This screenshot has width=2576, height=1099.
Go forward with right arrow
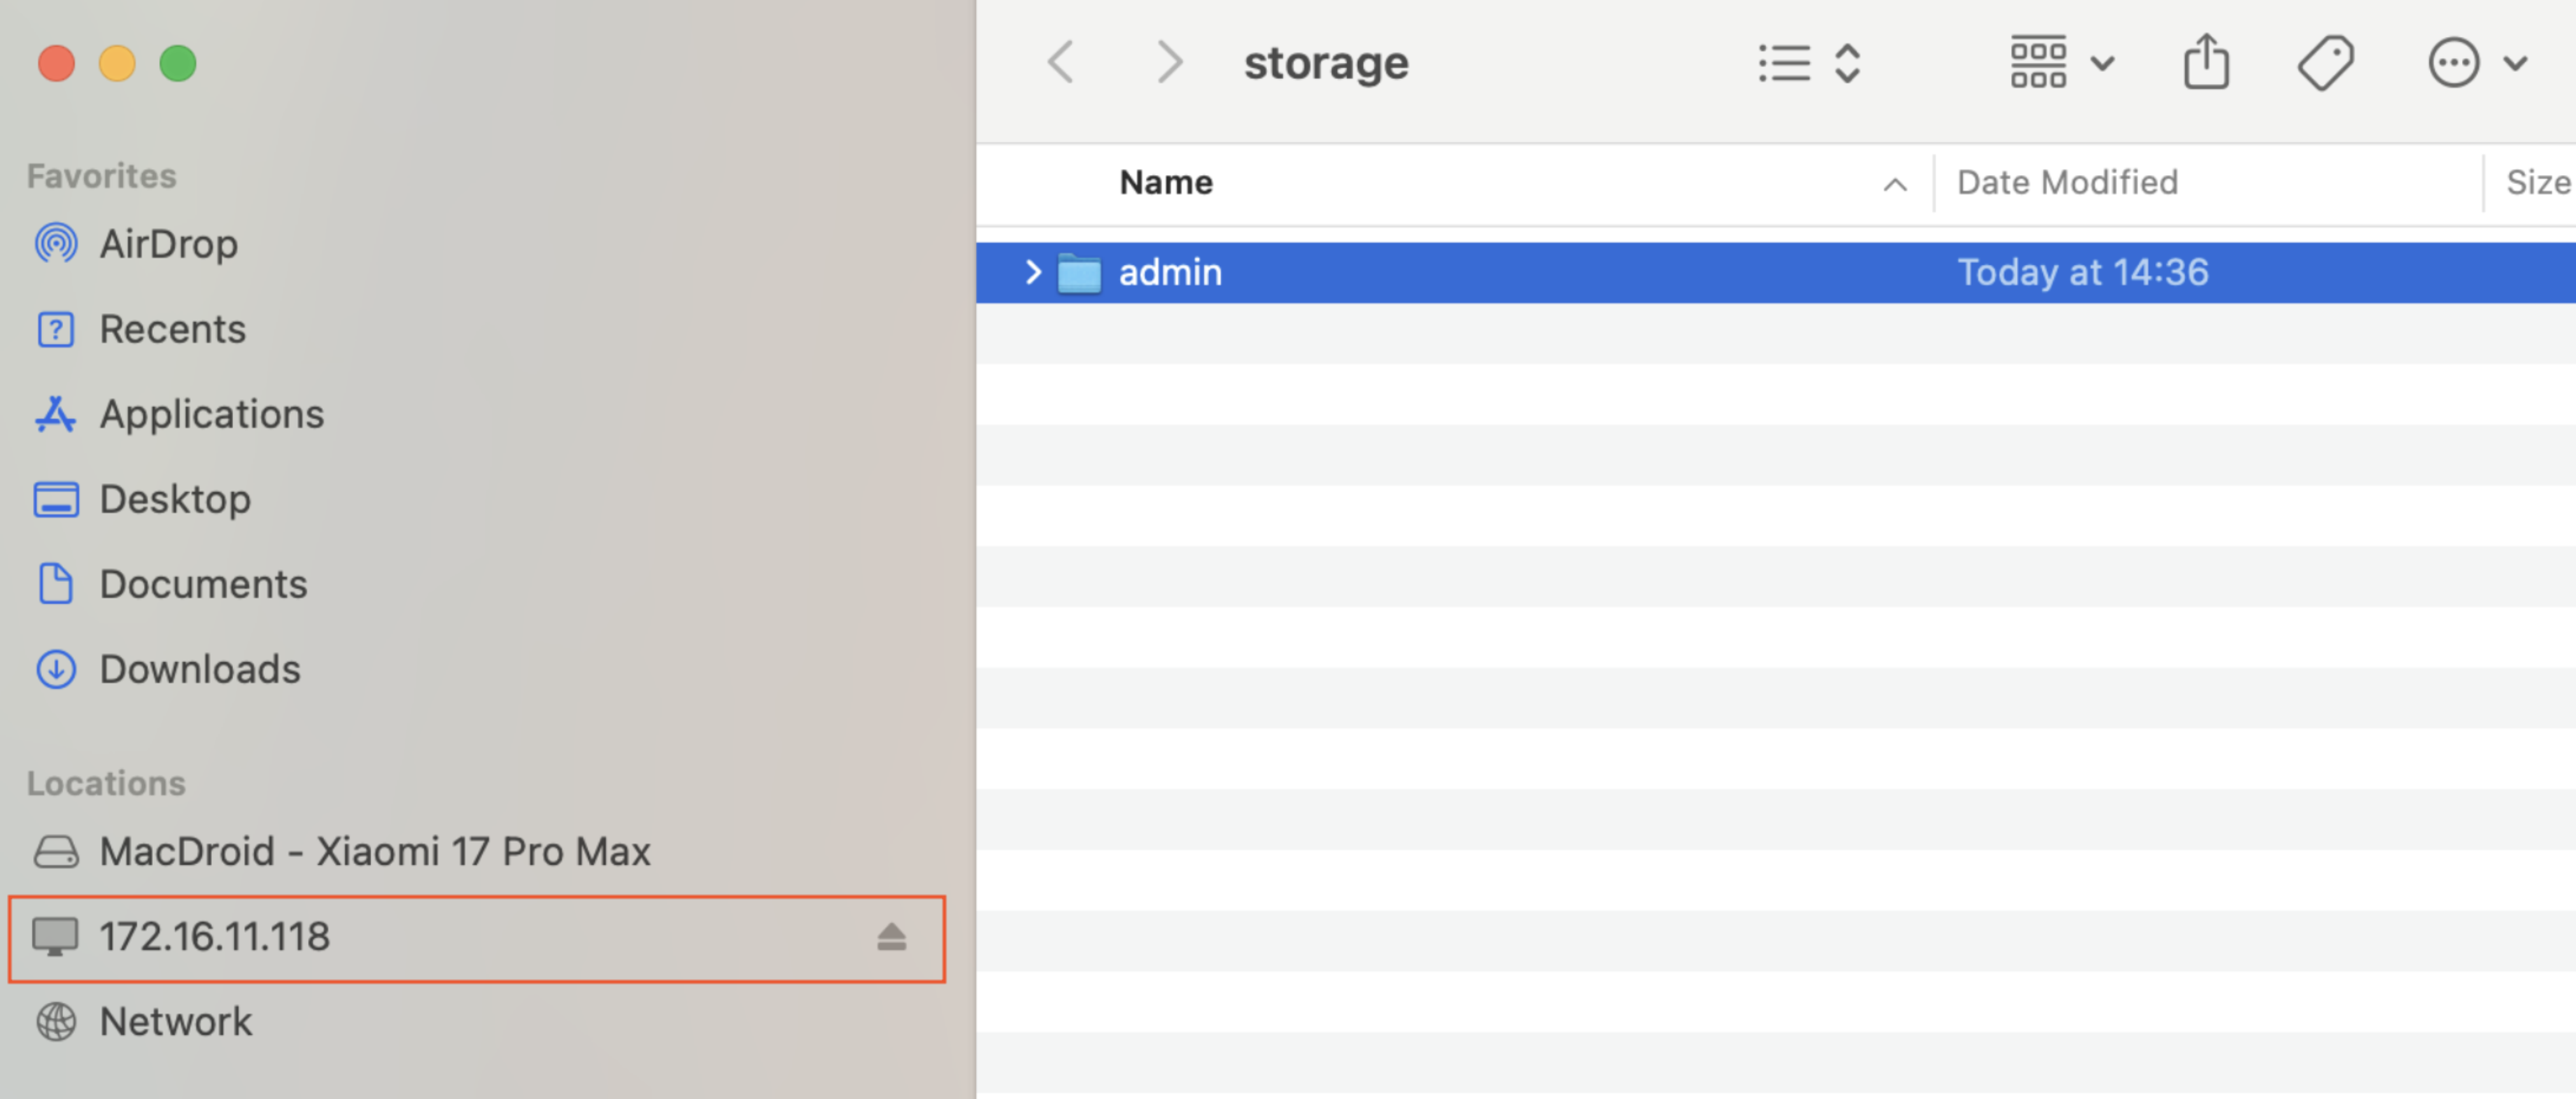click(1169, 64)
